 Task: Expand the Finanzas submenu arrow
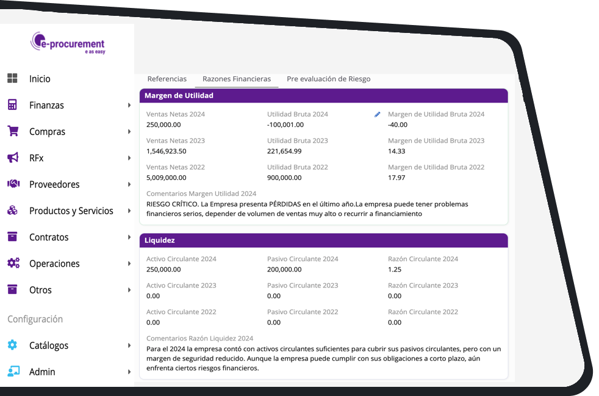pos(129,106)
